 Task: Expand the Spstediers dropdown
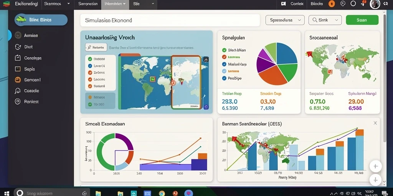[285, 20]
